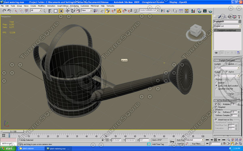This screenshot has height=151, width=243.
Task: Select the Select and Link tool
Action: (16, 10)
